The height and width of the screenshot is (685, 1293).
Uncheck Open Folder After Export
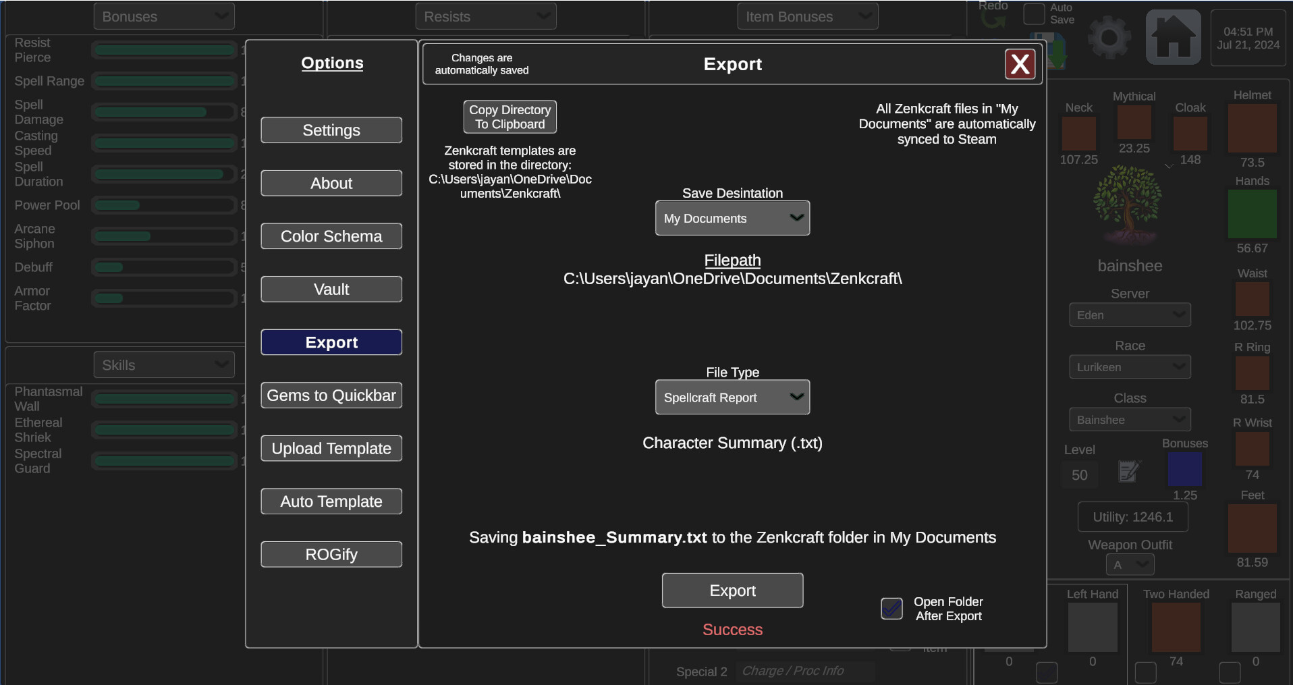coord(891,609)
